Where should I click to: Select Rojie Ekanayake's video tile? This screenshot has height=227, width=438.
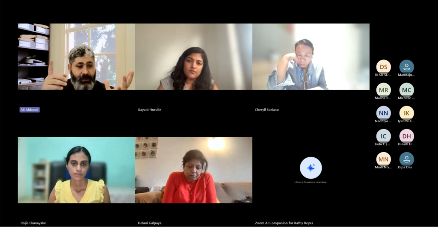77,170
